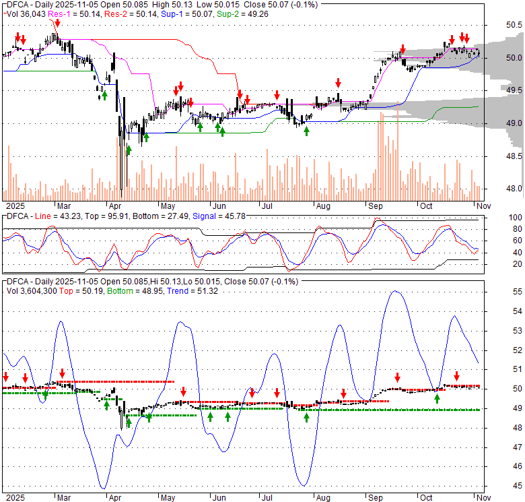The width and height of the screenshot is (525, 502).
Task: Click the 60 label on the oscillator axis
Action: (x=518, y=241)
